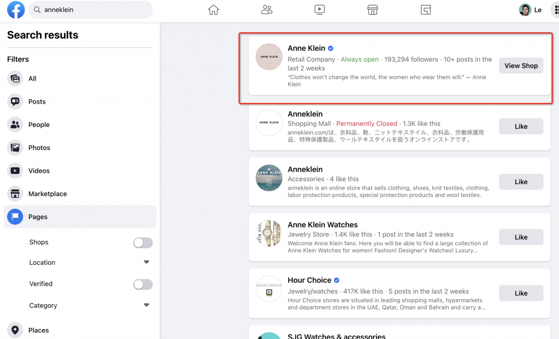Screen dimensions: 559x339
Task: Choose the Photos filter label
Action: click(39, 147)
